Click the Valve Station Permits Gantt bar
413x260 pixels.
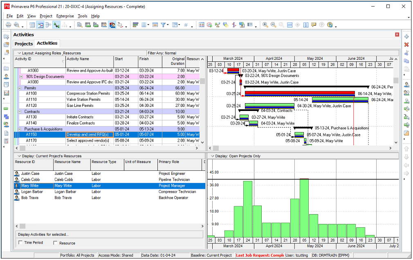(340, 99)
